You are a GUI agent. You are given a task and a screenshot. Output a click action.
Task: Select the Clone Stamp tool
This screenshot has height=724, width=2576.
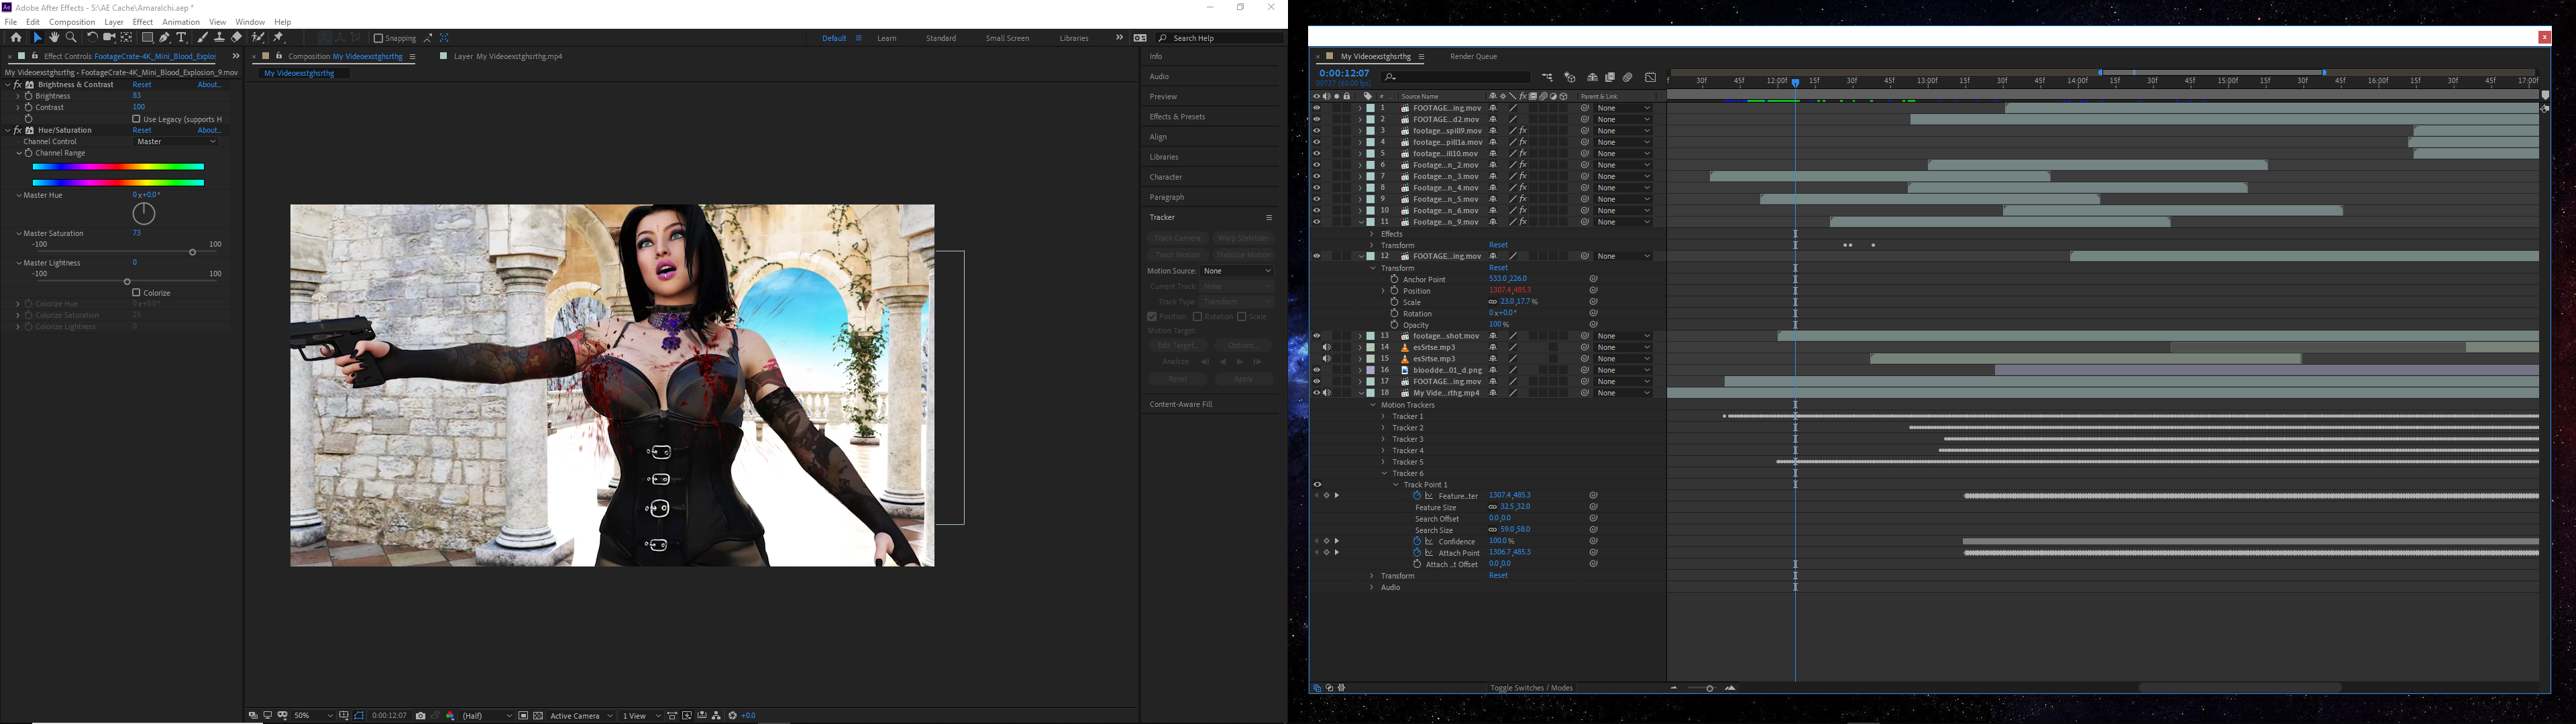[x=219, y=38]
